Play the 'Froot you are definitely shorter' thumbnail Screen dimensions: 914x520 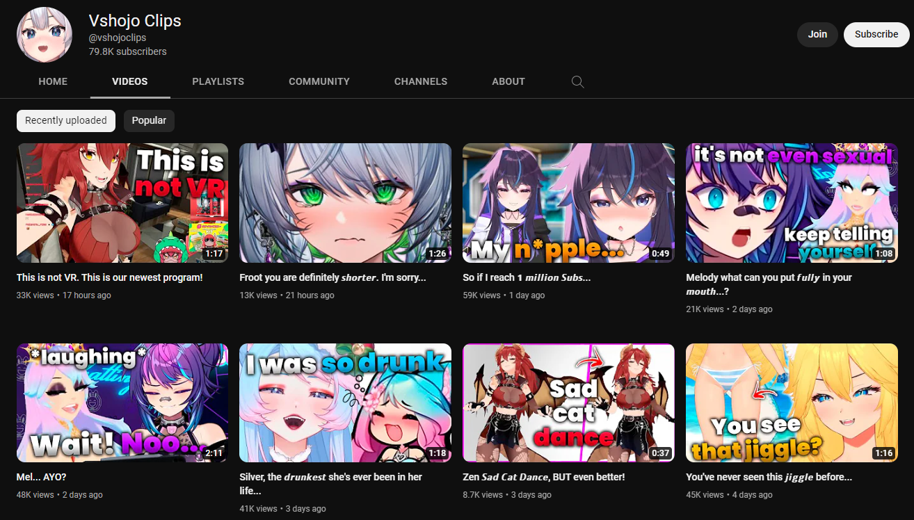pos(345,203)
